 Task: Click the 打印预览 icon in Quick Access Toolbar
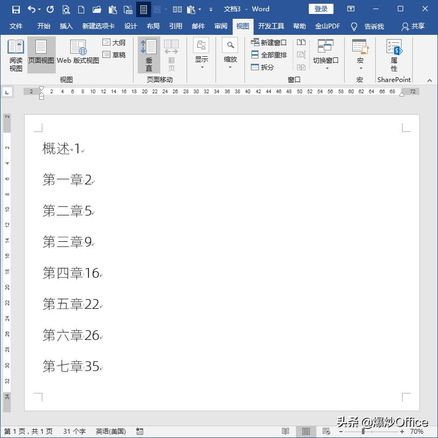66,9
